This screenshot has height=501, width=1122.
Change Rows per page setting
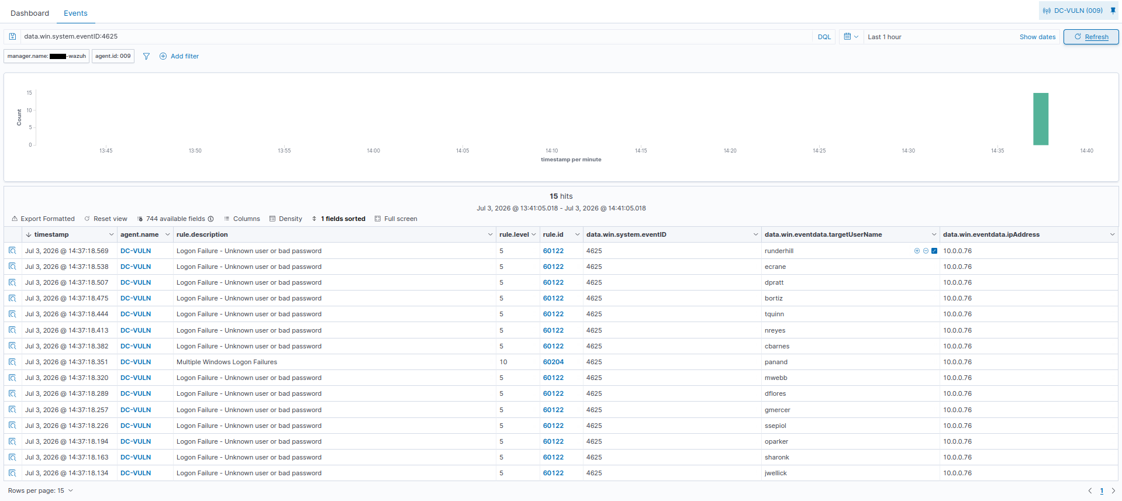[40, 490]
